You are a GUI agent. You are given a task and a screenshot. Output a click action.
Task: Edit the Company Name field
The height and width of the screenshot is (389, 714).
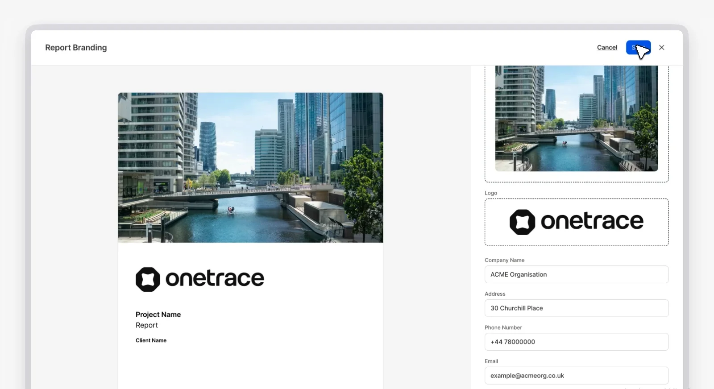[x=577, y=274]
